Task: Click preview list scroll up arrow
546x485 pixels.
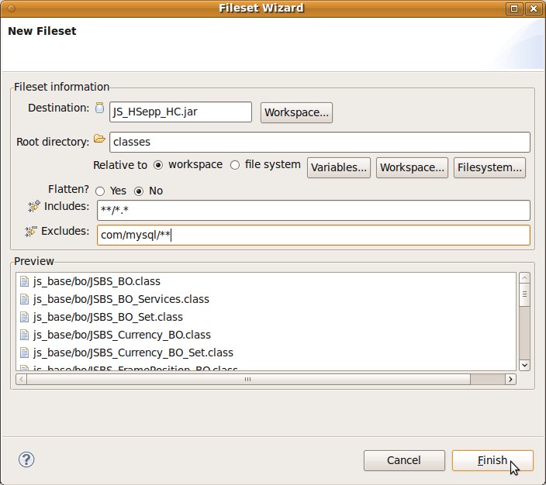Action: [x=524, y=279]
